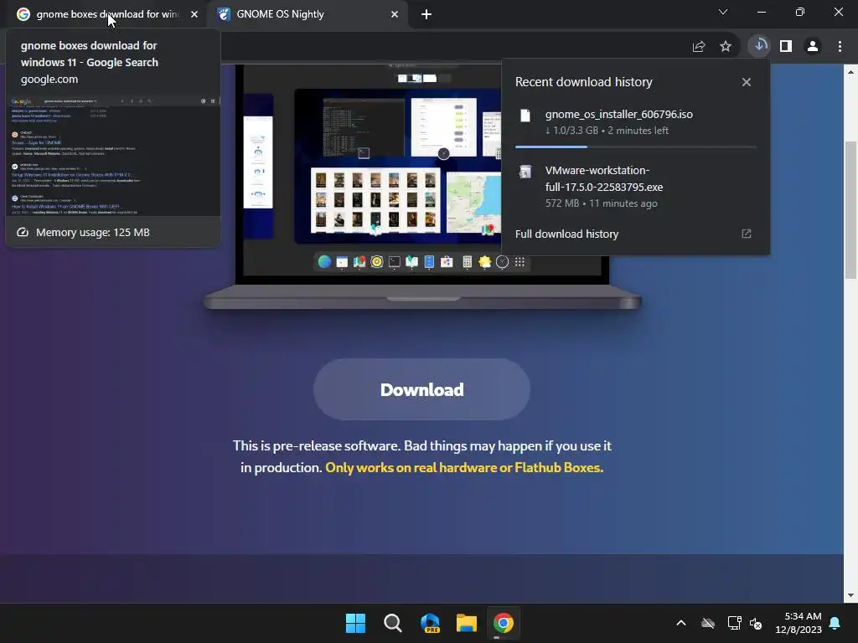Close the gnome boxes Google search tab

(194, 14)
